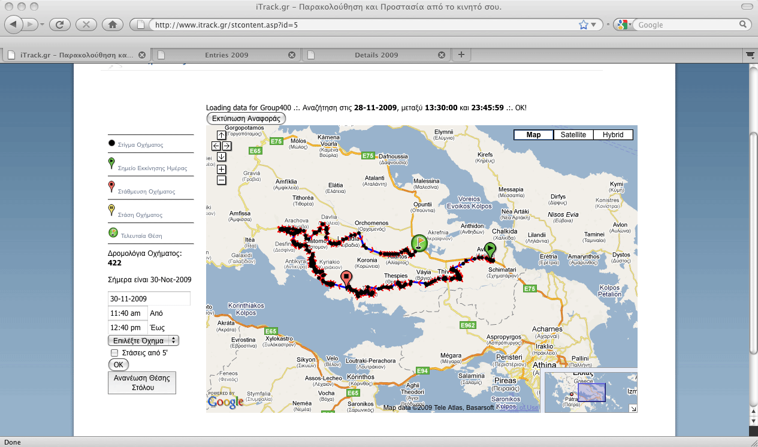Click the Σημείο Εκκίνησης Ημέρας legend link

tap(152, 168)
